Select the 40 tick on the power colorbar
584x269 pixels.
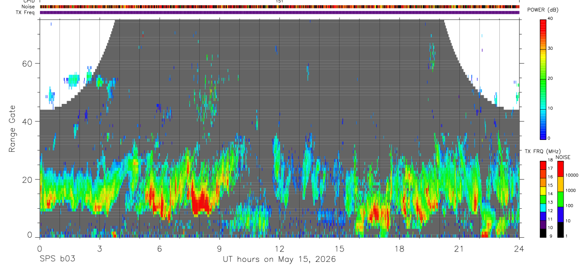550,19
